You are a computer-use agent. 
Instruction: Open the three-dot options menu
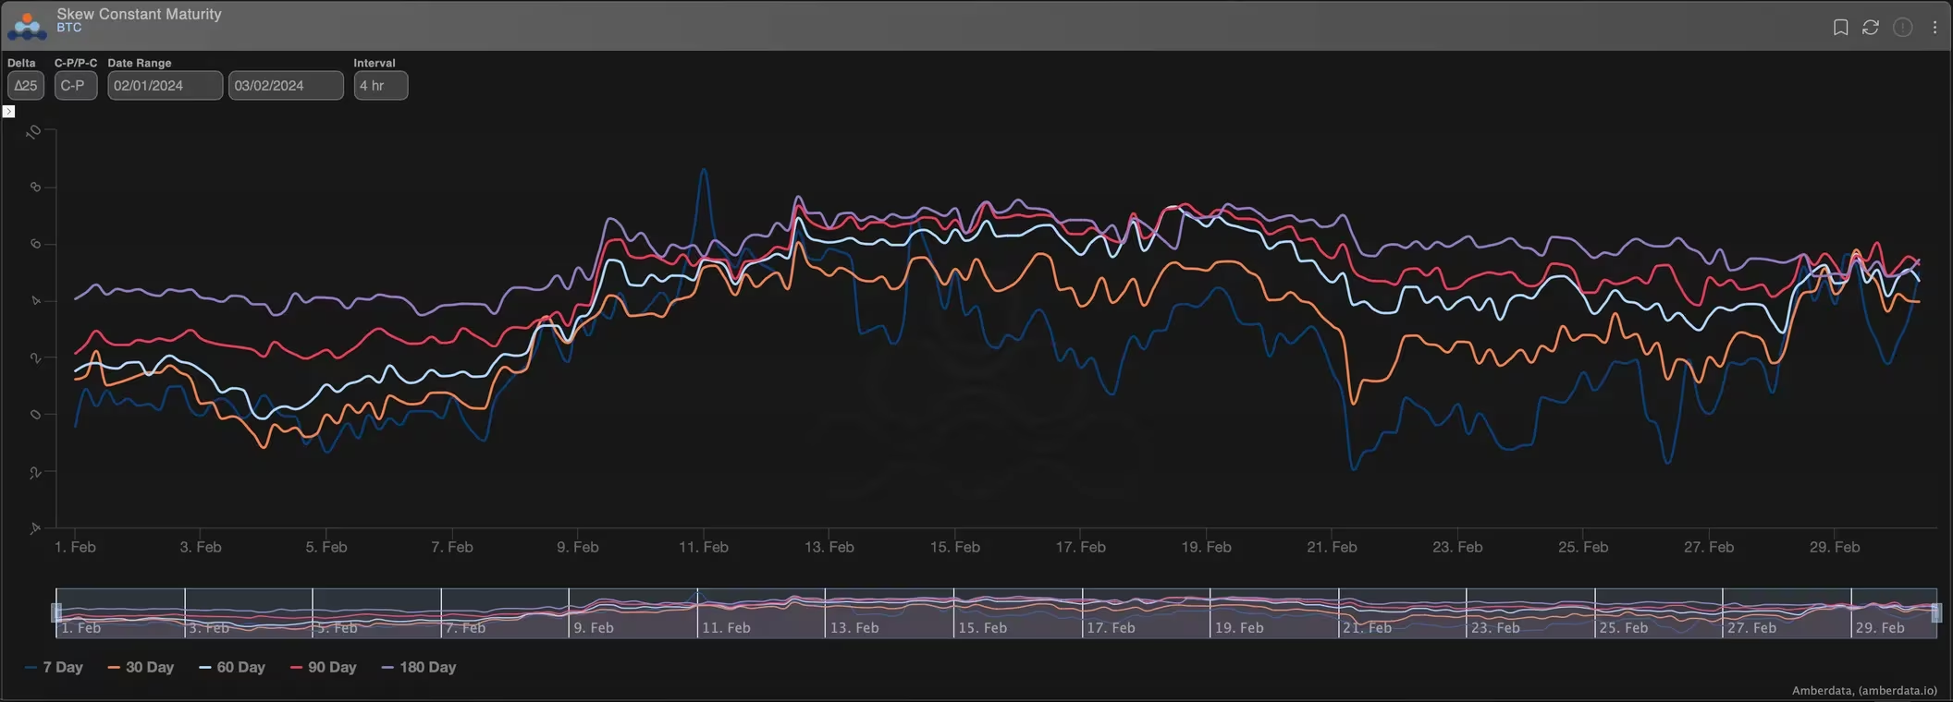(1935, 28)
